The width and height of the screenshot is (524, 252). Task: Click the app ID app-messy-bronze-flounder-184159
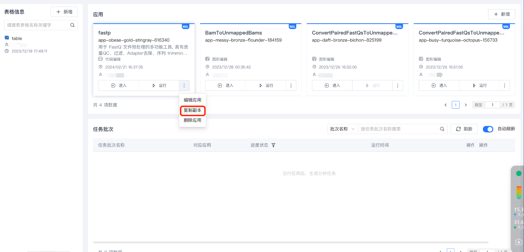tap(244, 40)
